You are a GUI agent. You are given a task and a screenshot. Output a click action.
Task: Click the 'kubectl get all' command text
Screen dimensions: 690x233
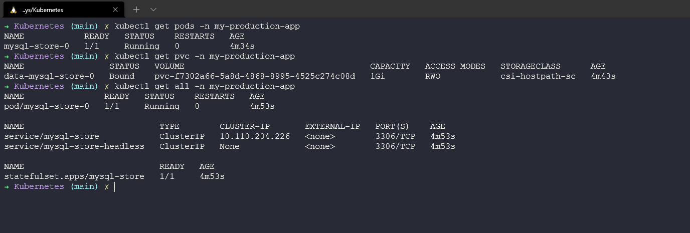pyautogui.click(x=204, y=86)
